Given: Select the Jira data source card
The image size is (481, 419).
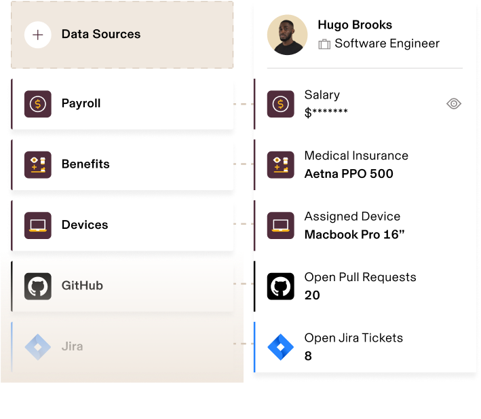Looking at the screenshot, I should click(122, 347).
